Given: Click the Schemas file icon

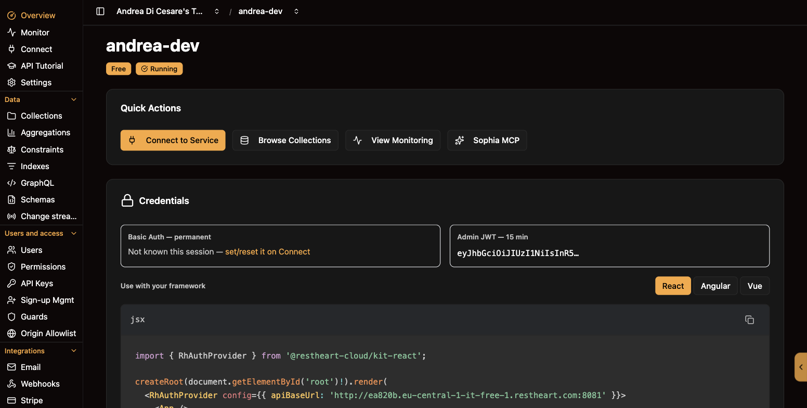Looking at the screenshot, I should coord(11,199).
